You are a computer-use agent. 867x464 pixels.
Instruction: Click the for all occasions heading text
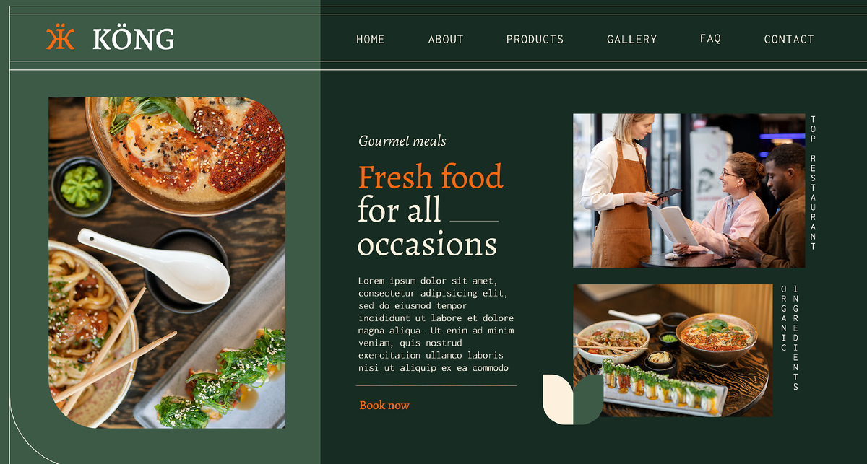(x=428, y=227)
